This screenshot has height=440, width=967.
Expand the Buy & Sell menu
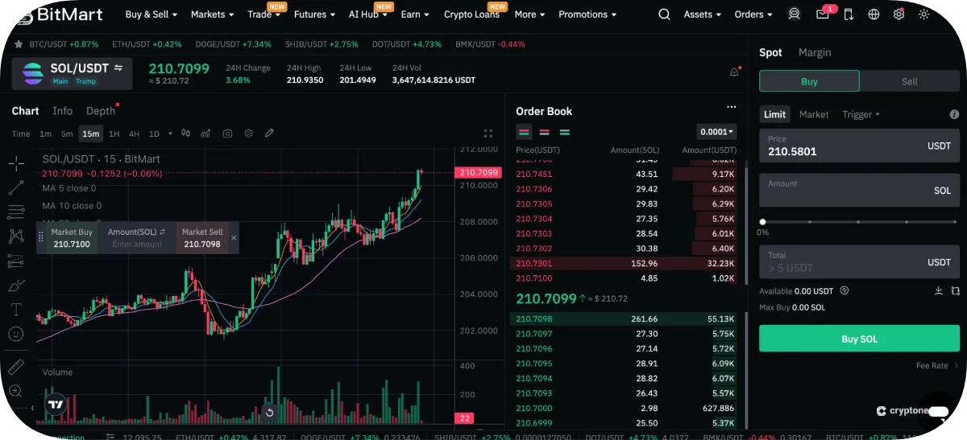(152, 14)
